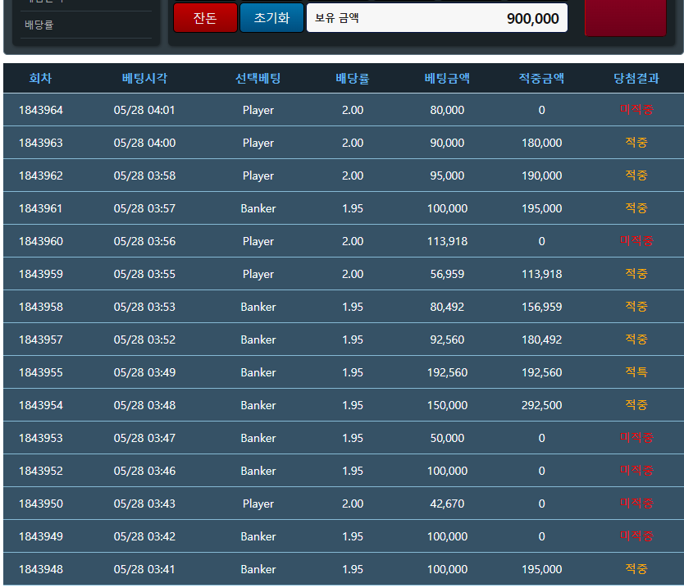Click winning amount 156,959
684x588 pixels.
point(542,307)
